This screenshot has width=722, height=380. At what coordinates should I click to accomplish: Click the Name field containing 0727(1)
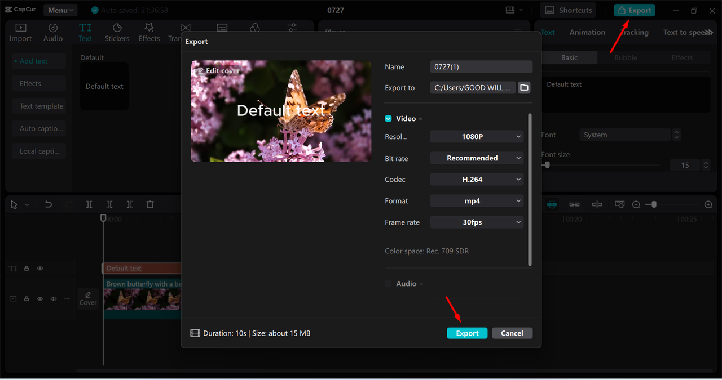point(481,66)
